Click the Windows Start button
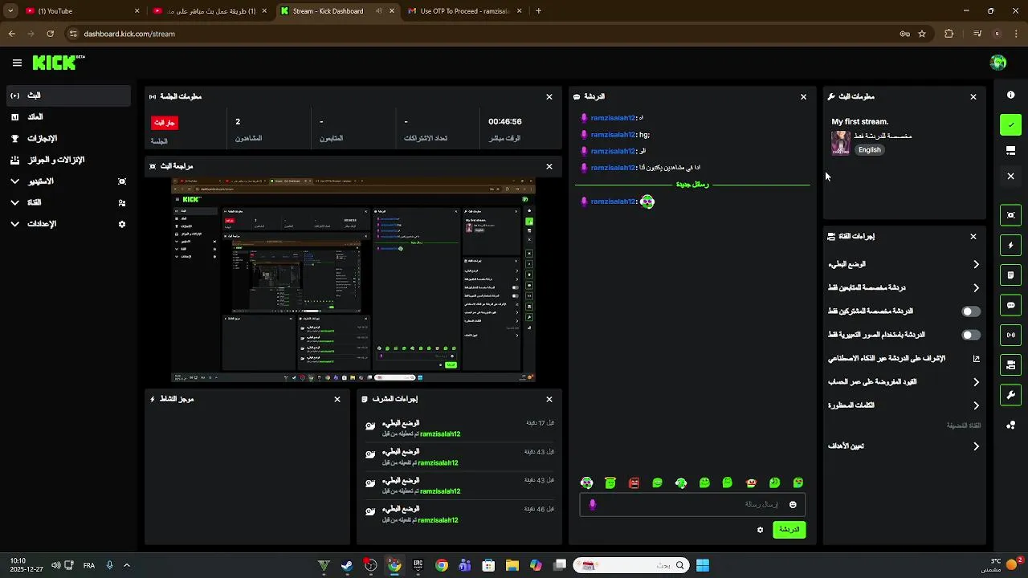1028x578 pixels. [x=703, y=565]
